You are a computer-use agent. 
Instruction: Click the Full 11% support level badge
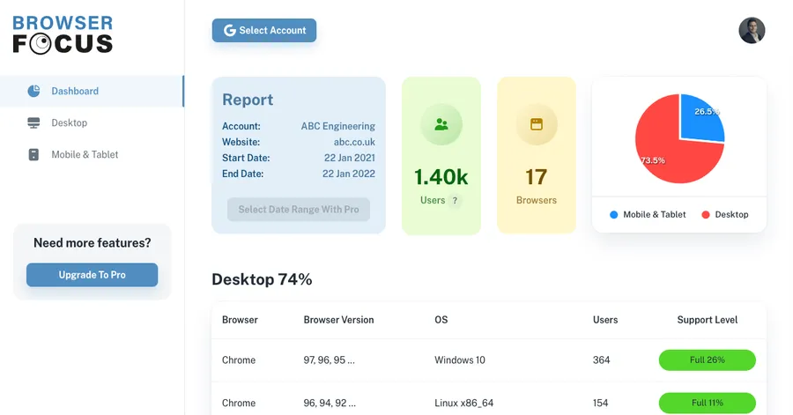(707, 403)
